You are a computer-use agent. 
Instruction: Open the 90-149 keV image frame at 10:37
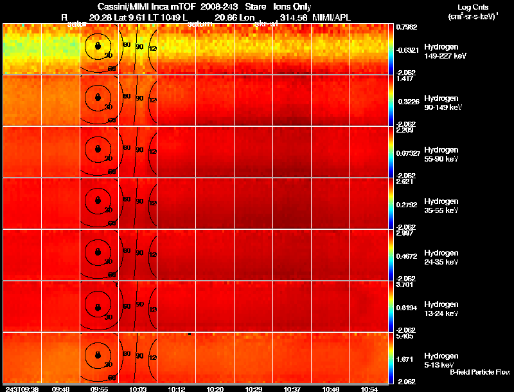pos(292,100)
